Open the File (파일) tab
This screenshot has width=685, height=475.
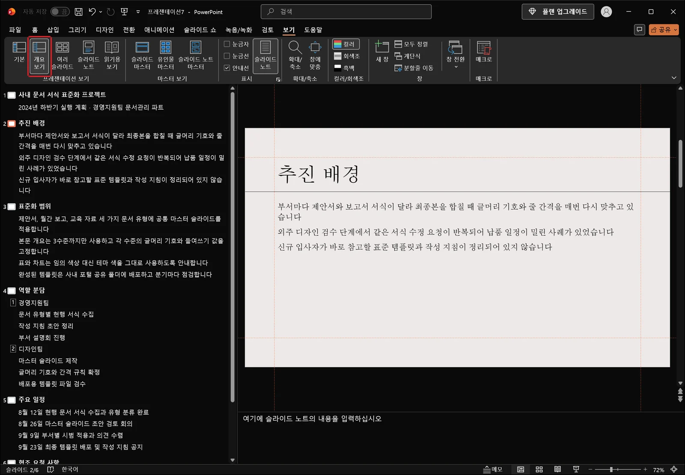tap(15, 30)
